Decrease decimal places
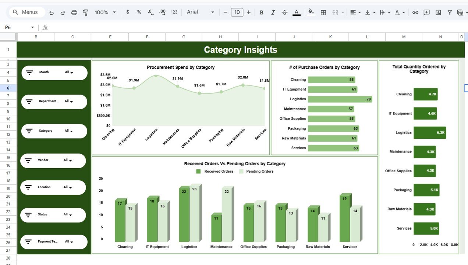468x265 pixels. coord(150,12)
